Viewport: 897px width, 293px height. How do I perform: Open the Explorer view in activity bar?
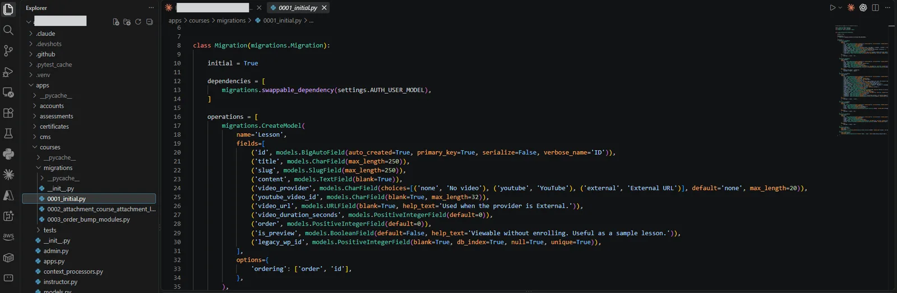pos(8,9)
